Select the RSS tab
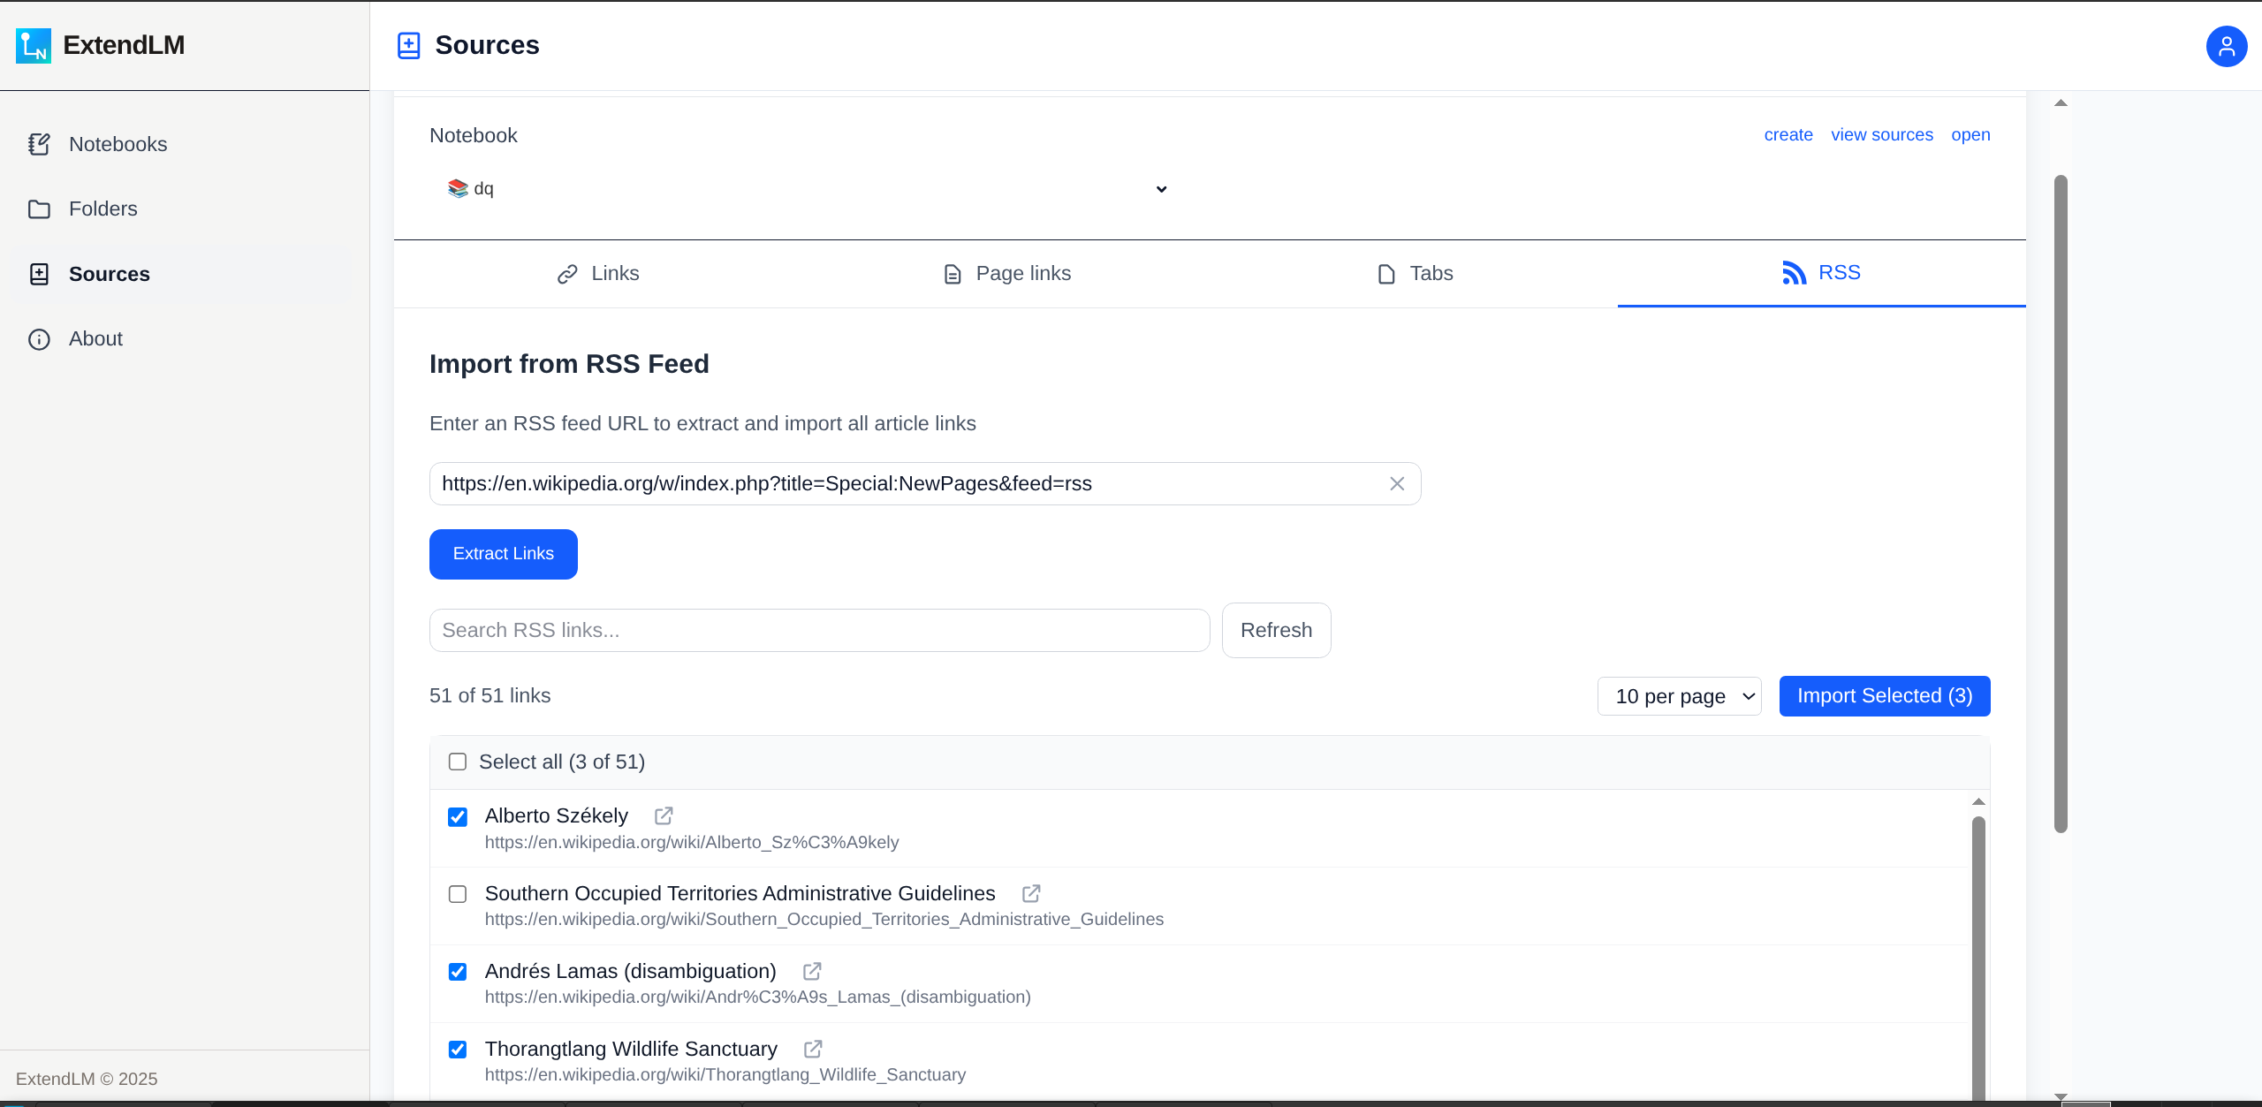This screenshot has height=1107, width=2262. (1822, 274)
